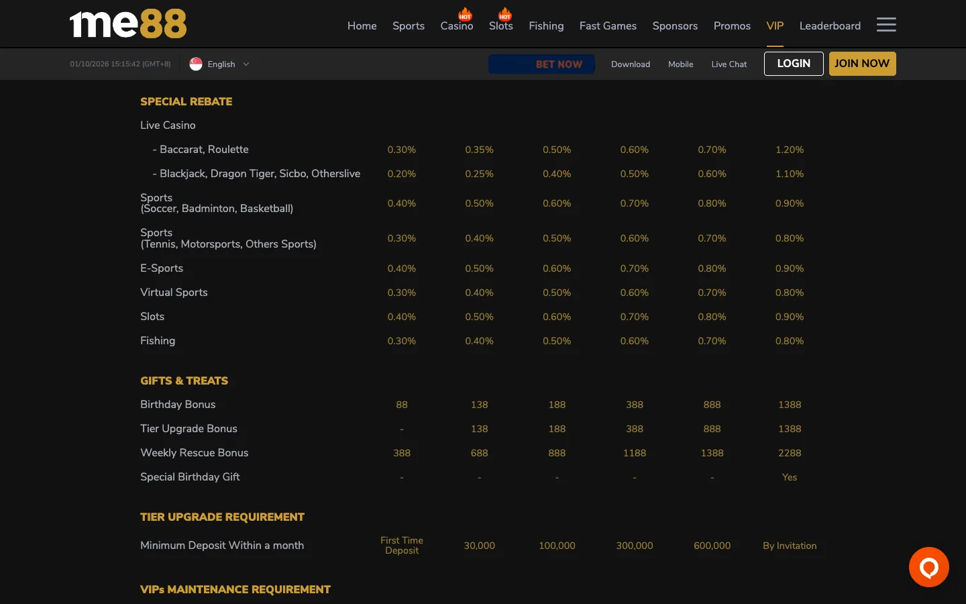Open the Sports menu
Image resolution: width=966 pixels, height=604 pixels.
(x=409, y=26)
